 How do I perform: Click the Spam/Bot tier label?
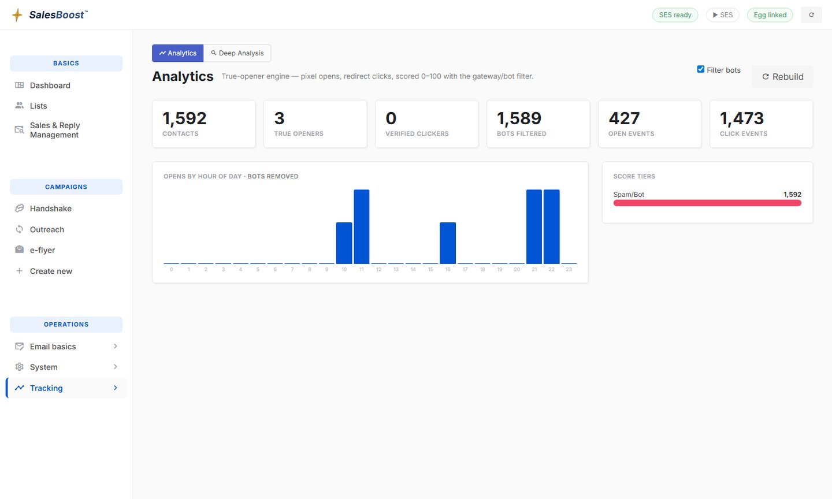629,195
